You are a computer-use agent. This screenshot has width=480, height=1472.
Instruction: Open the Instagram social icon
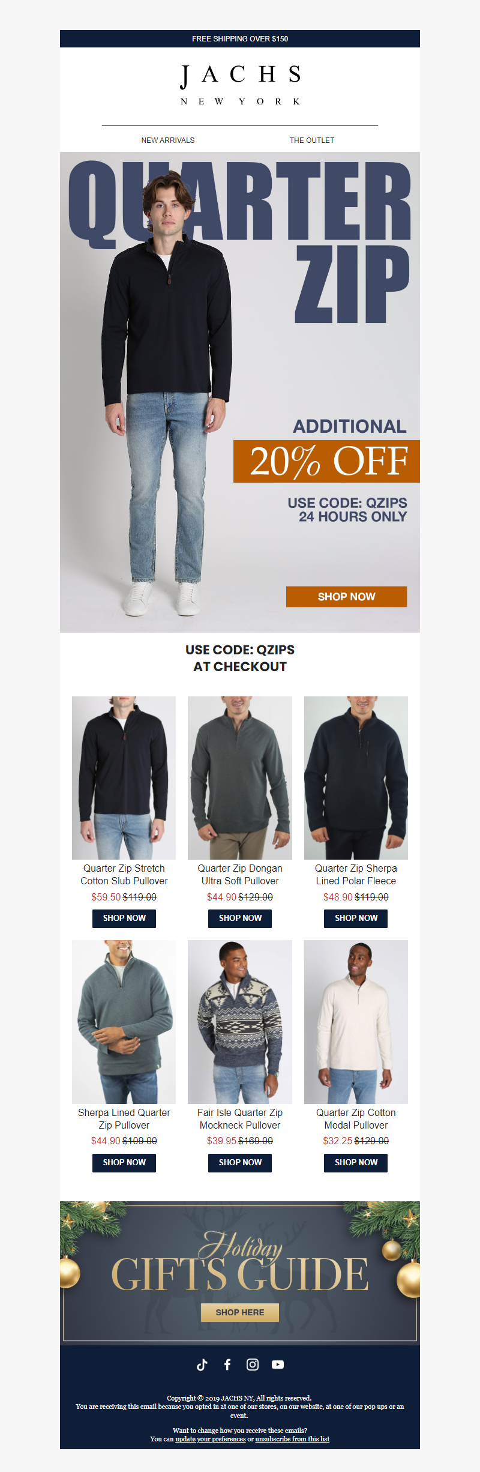click(x=253, y=1365)
